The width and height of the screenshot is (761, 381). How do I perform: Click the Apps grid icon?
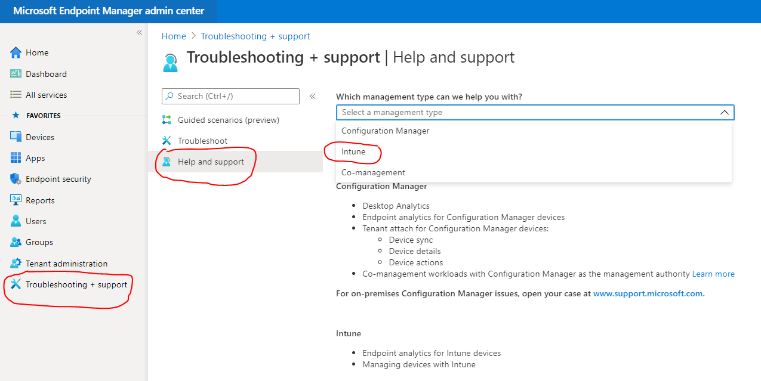(x=16, y=158)
